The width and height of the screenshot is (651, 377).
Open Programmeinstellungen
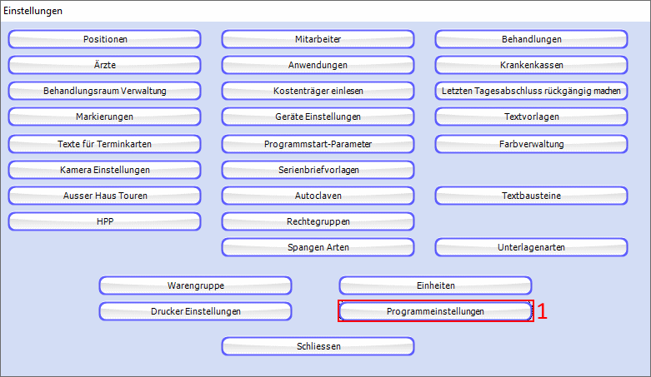435,311
